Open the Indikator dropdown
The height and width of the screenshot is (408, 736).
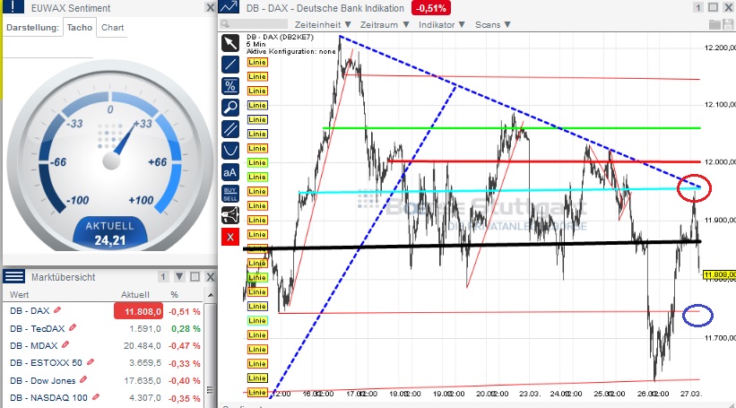click(441, 24)
